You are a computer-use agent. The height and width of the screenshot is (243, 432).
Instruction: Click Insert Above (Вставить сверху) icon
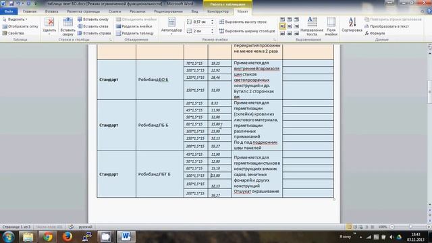67,22
